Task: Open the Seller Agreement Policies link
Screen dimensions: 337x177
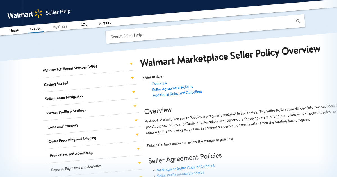Action: 173,88
